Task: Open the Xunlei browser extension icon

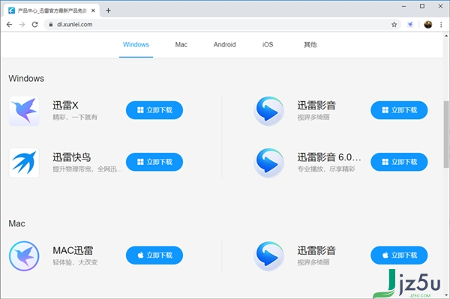Action: point(411,25)
